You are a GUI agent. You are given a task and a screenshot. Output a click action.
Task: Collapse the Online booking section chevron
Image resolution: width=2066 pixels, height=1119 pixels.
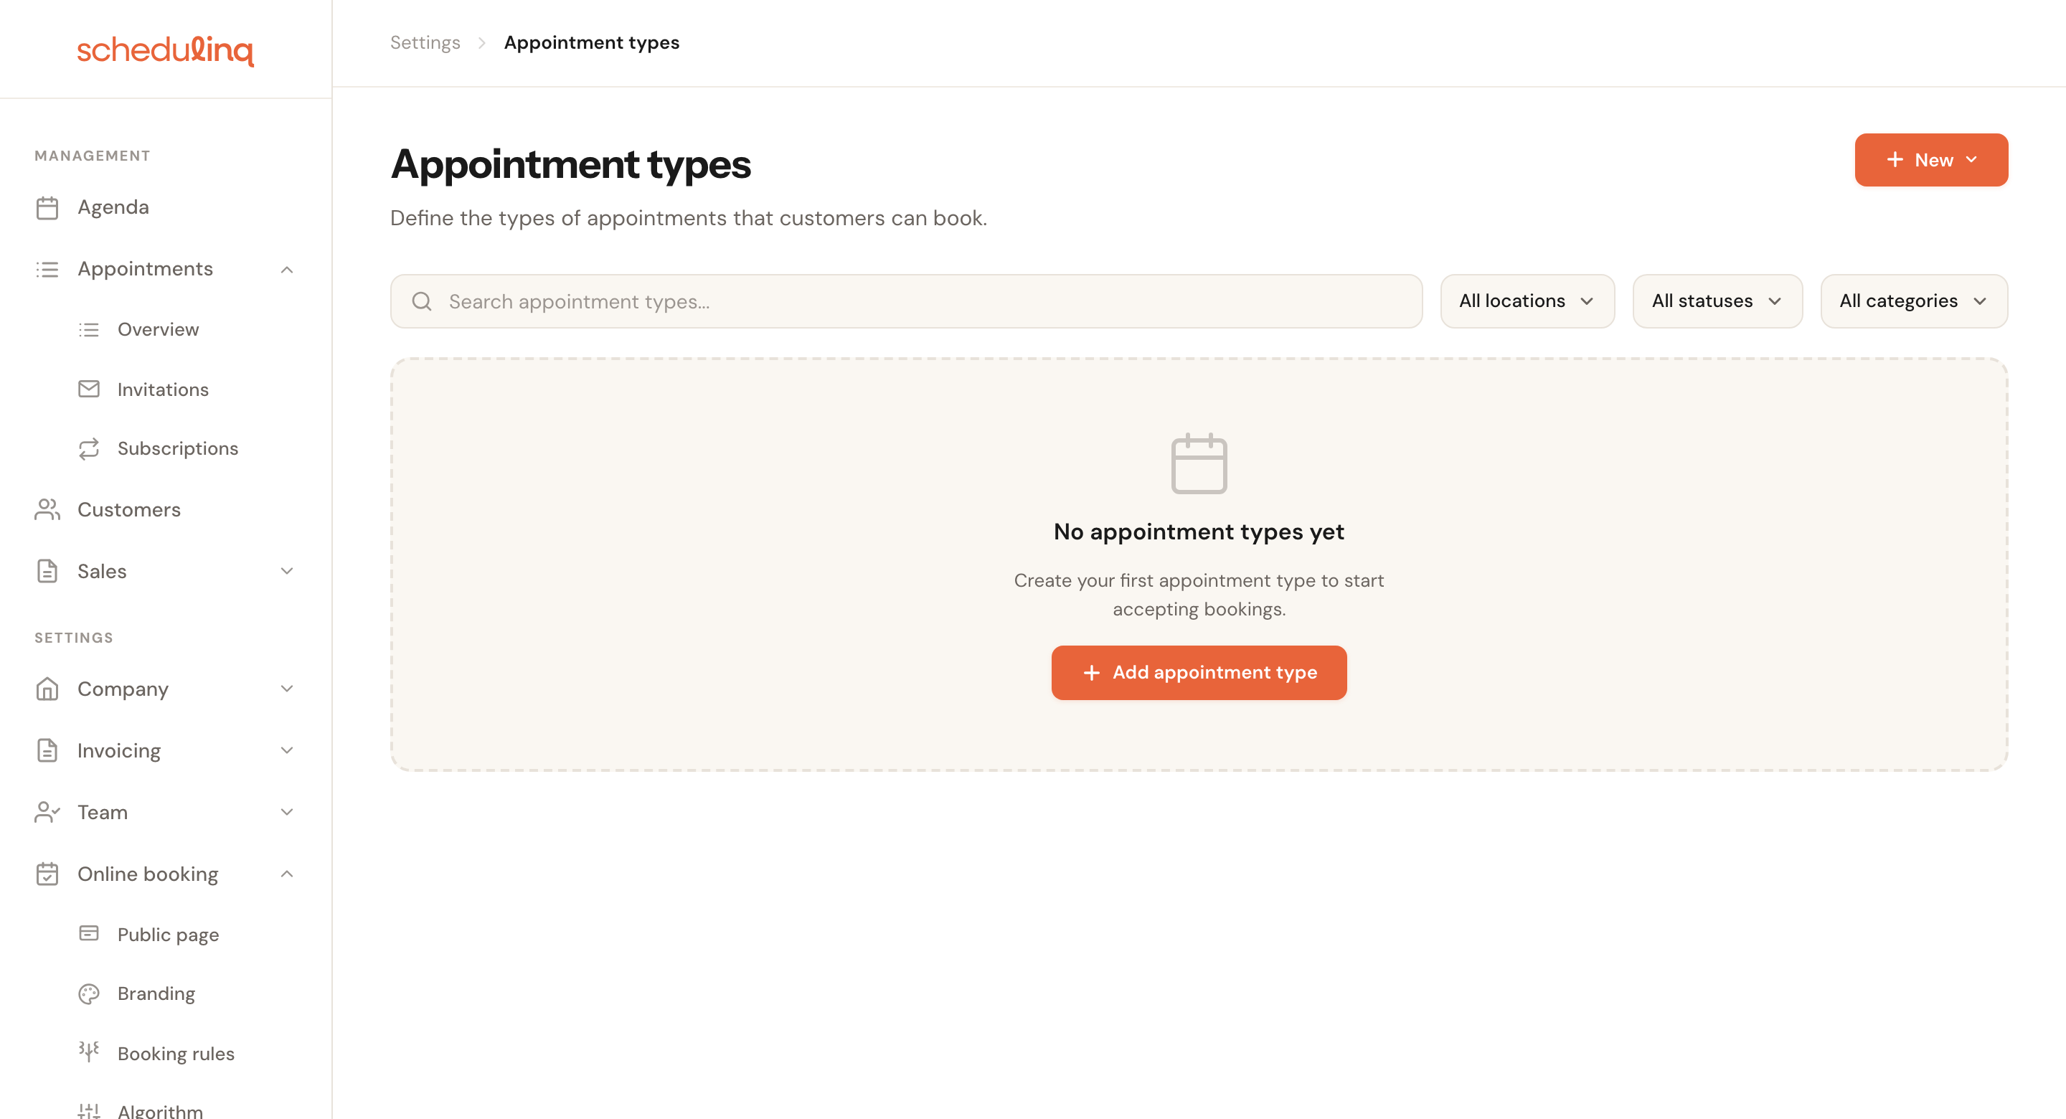pos(287,874)
